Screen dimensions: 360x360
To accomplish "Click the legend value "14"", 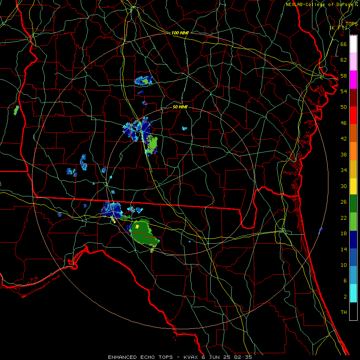I will (344, 250).
